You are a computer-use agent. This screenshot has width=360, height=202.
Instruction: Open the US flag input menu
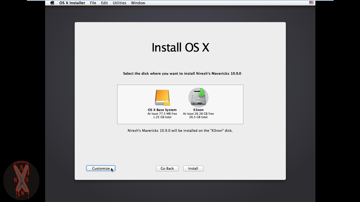[311, 3]
